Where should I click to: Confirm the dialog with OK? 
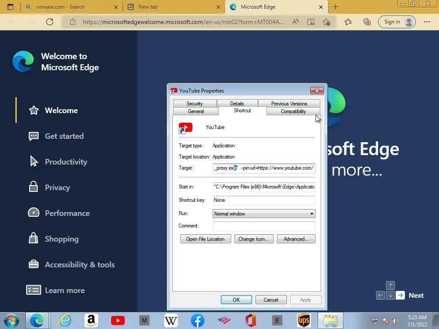click(236, 299)
